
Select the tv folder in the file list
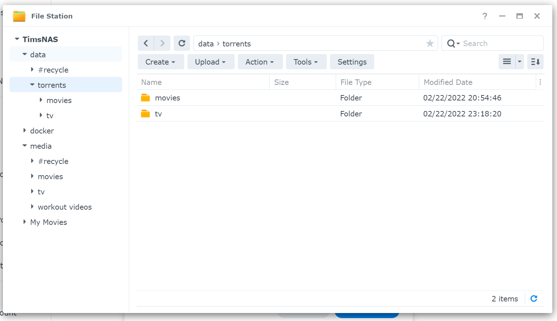tap(158, 114)
